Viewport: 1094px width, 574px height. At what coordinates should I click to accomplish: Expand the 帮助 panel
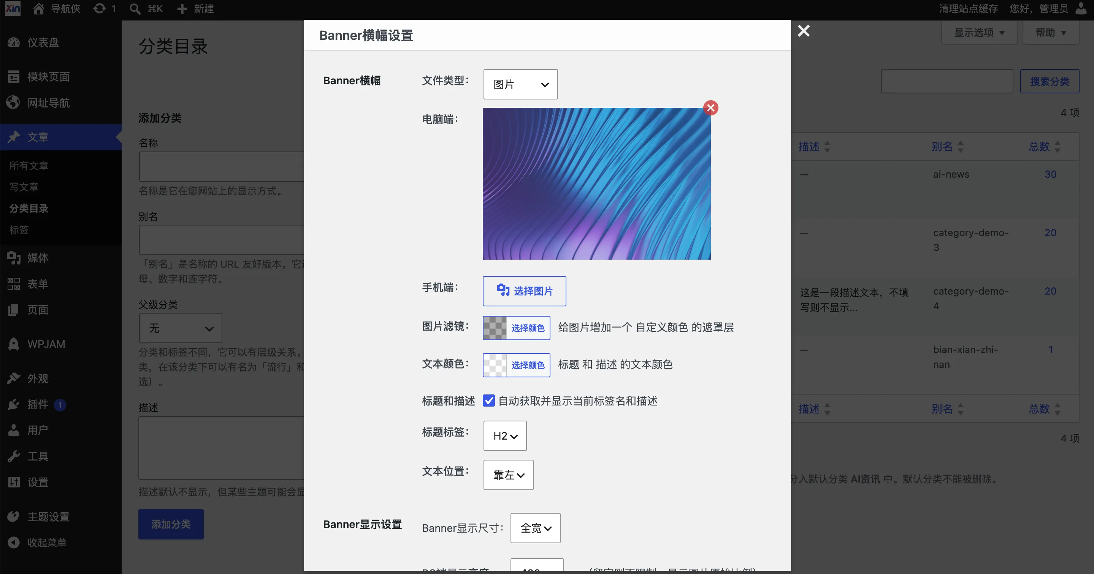pos(1051,33)
